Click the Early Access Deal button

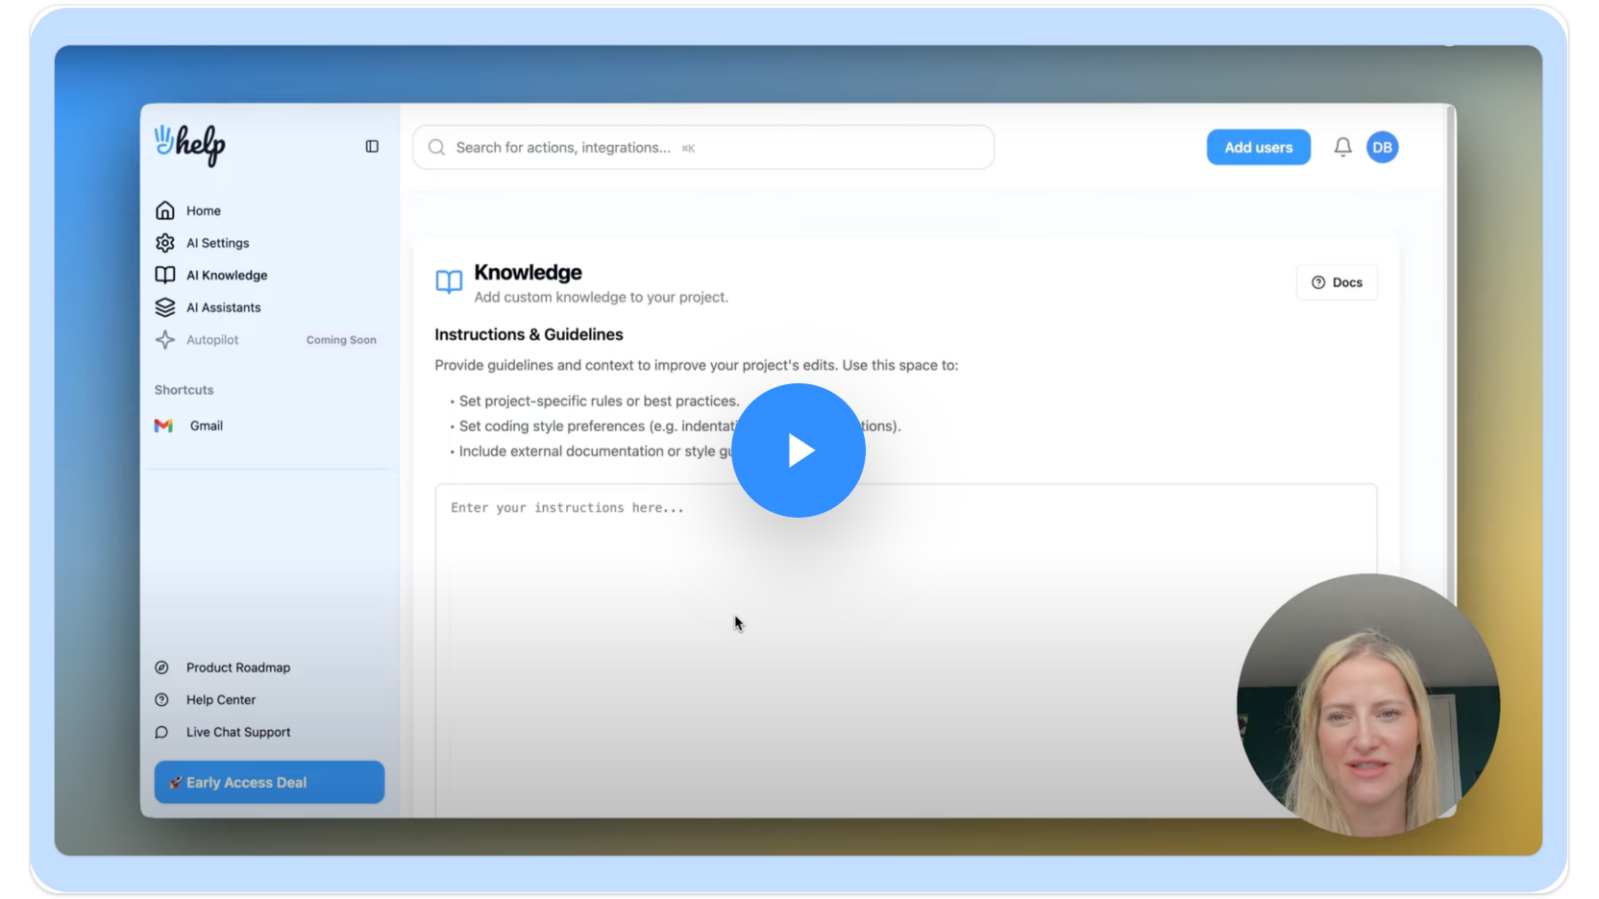[x=269, y=782]
